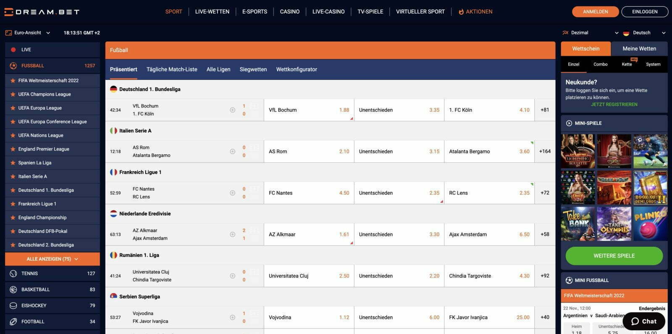Click the flame icon next to Aktionen
The width and height of the screenshot is (672, 334).
(461, 12)
